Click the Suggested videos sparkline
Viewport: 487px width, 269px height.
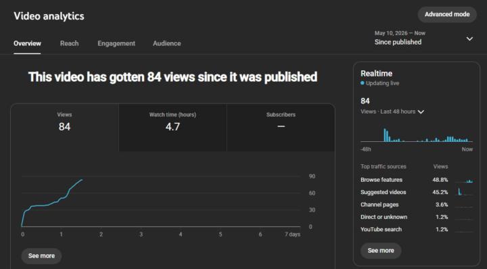point(464,192)
